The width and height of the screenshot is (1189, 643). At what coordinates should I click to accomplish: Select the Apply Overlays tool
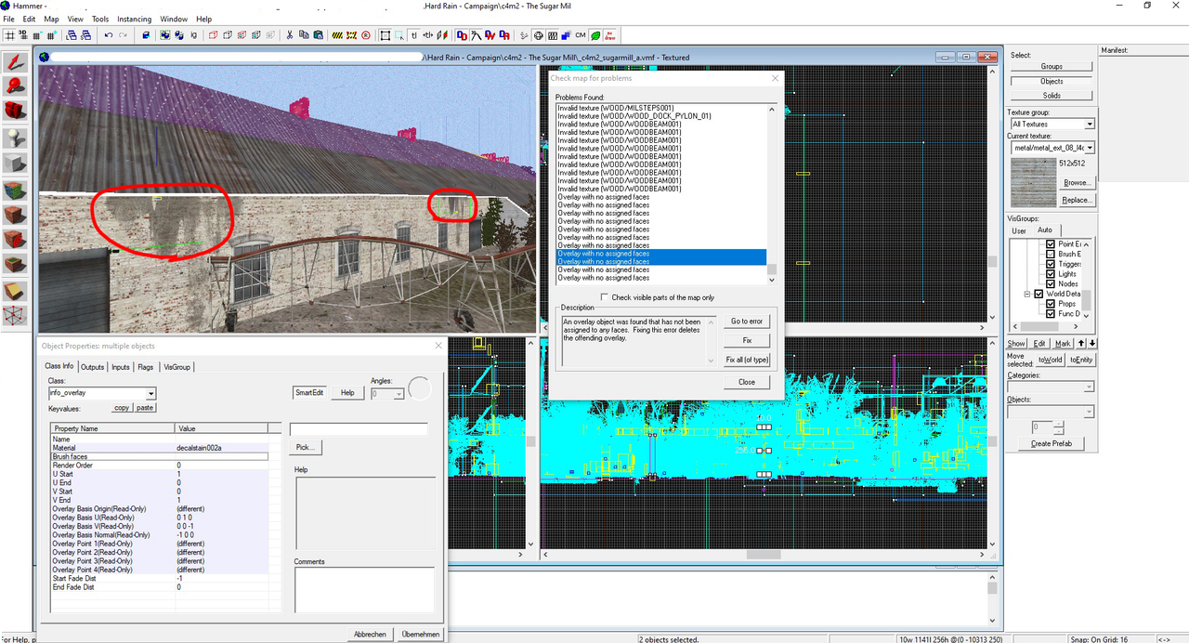pyautogui.click(x=15, y=265)
